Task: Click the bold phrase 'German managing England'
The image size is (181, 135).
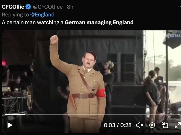Action: 99,22
